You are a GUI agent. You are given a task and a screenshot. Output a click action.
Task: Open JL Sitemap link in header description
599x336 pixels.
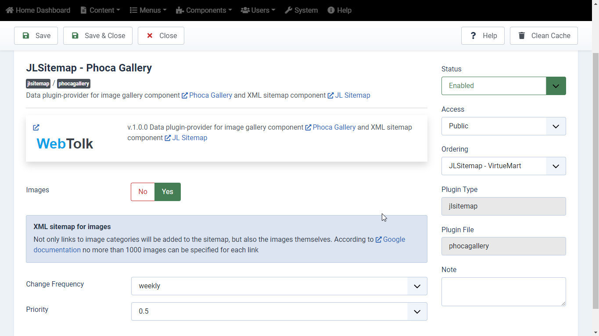[x=349, y=95]
